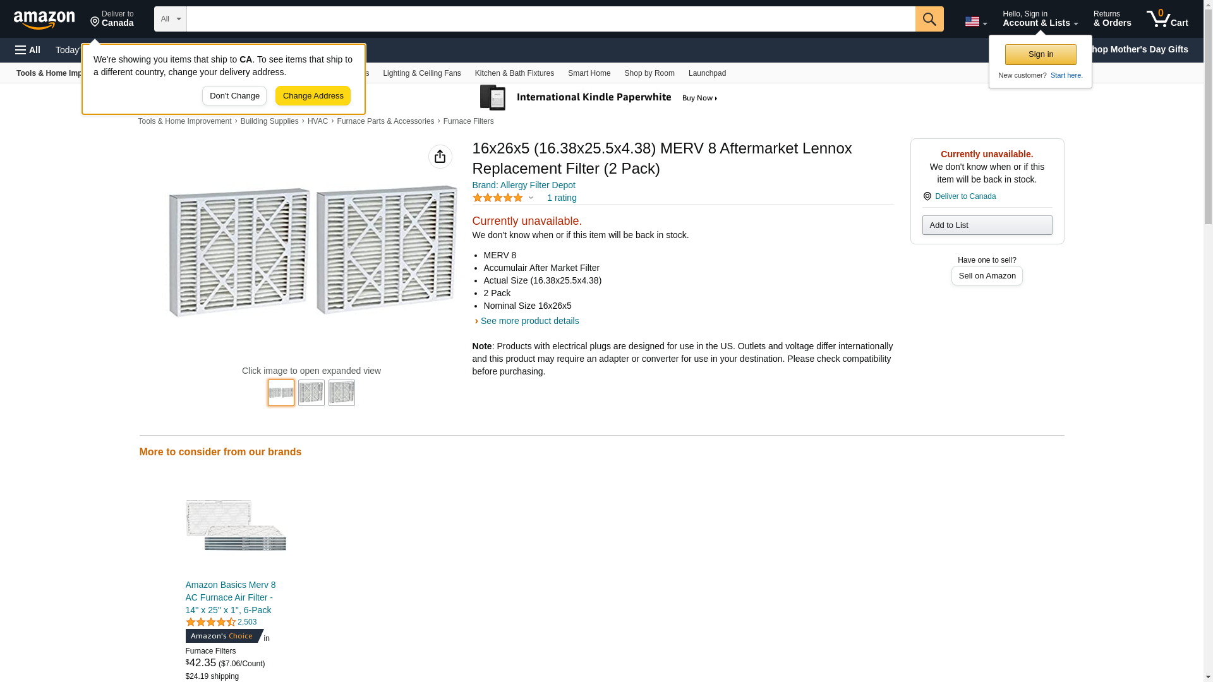Click the Amazon logo
This screenshot has width=1213, height=682.
coord(44,20)
